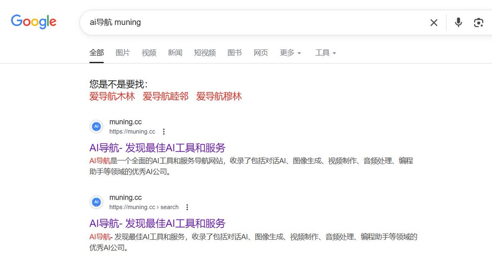This screenshot has height=261, width=492.
Task: Open three-dot menu next to https://muning.cc
Action: click(x=164, y=132)
